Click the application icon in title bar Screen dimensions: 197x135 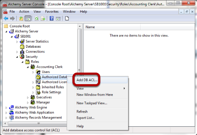[5, 4]
